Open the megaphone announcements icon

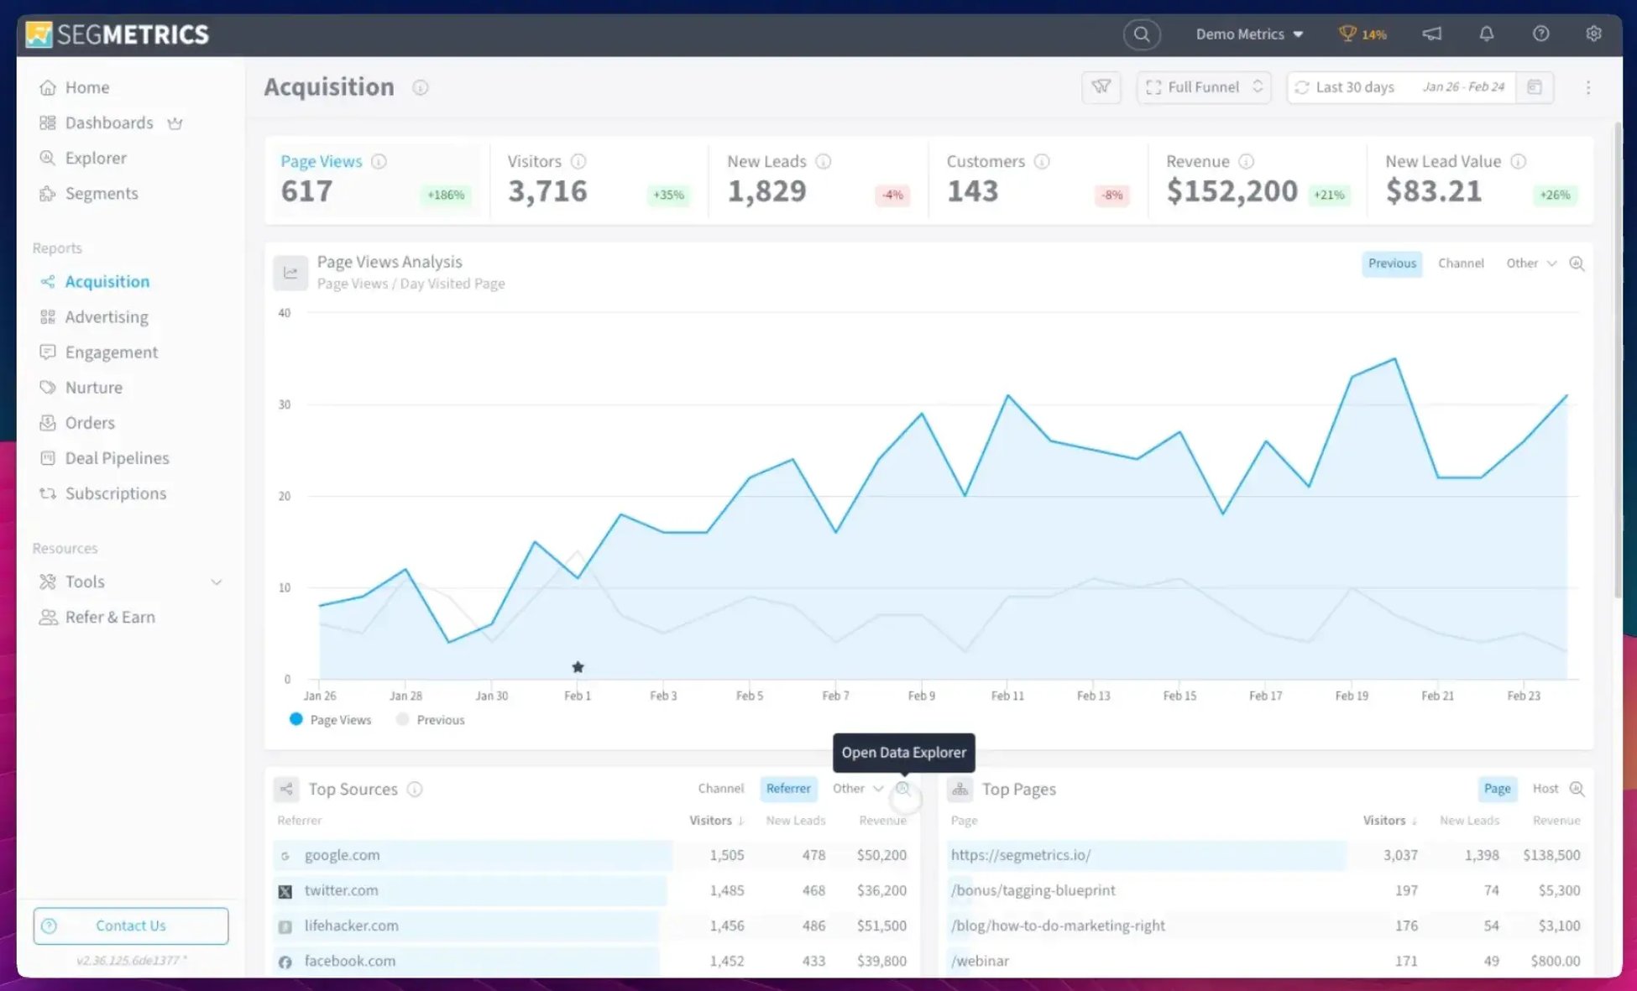pyautogui.click(x=1432, y=34)
